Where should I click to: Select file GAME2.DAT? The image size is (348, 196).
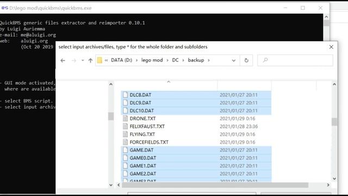(x=196, y=174)
